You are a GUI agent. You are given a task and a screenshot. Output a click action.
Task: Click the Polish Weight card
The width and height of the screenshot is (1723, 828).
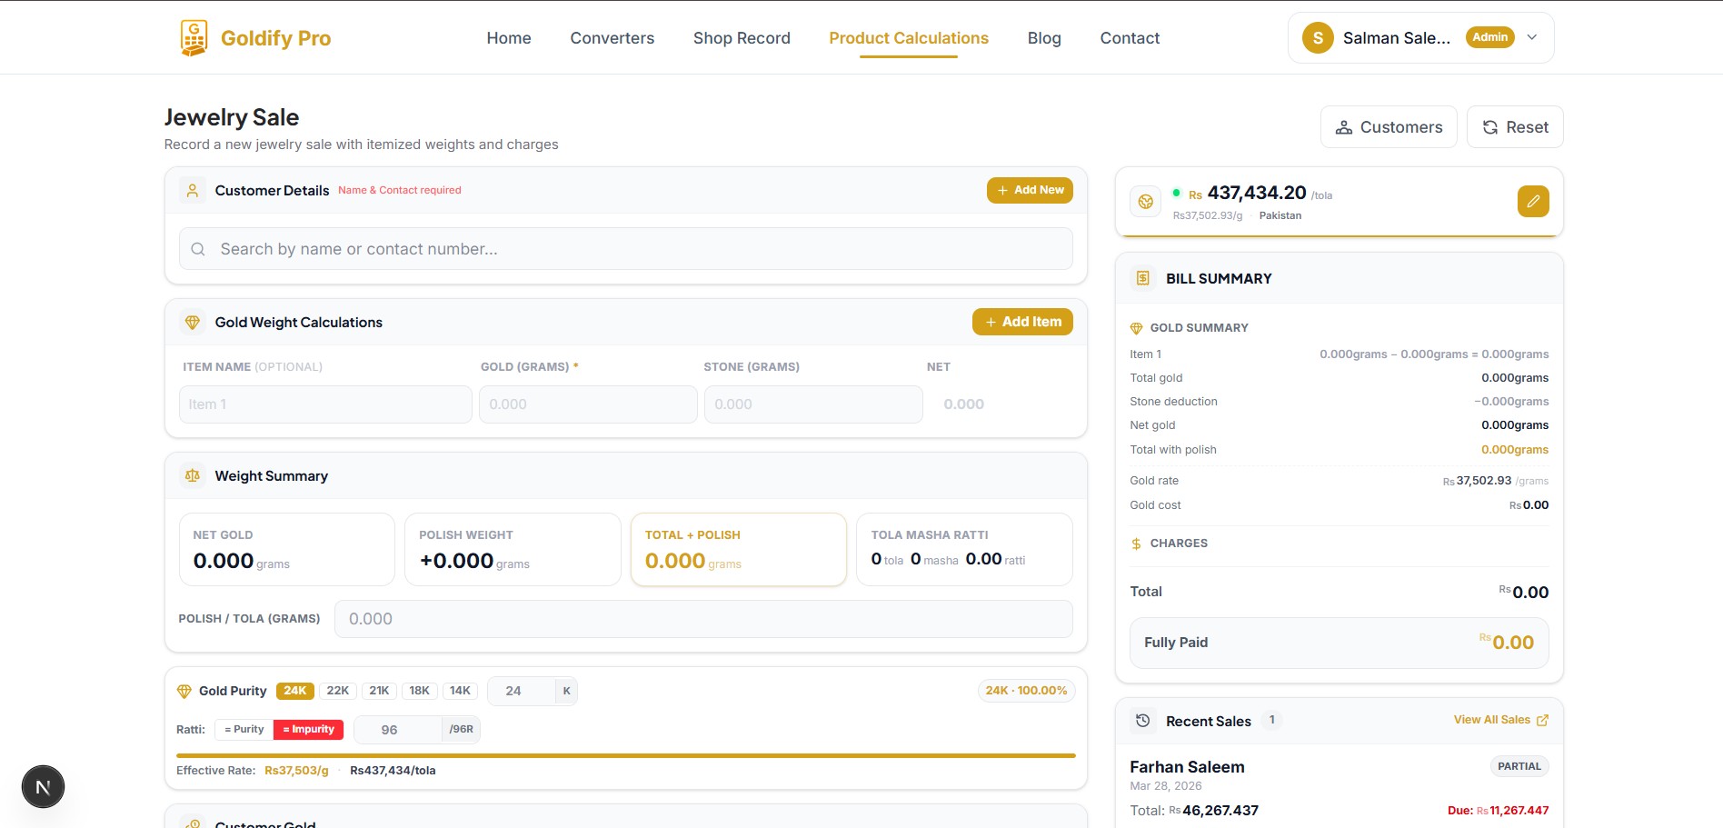[513, 550]
